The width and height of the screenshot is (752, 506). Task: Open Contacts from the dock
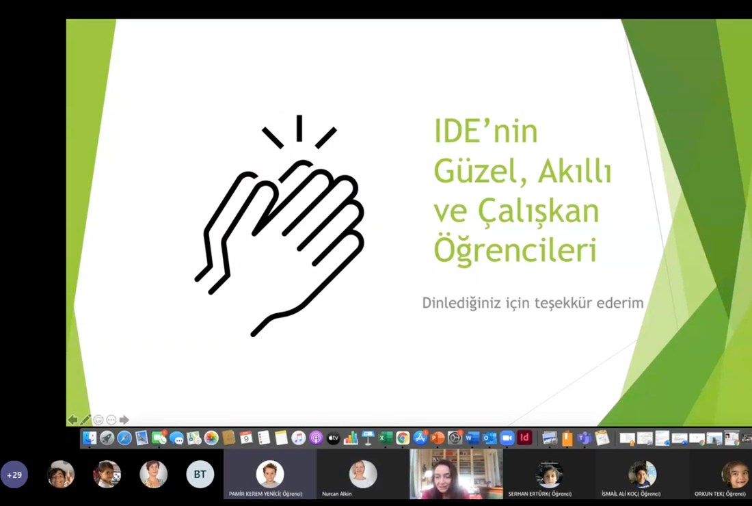(x=229, y=438)
